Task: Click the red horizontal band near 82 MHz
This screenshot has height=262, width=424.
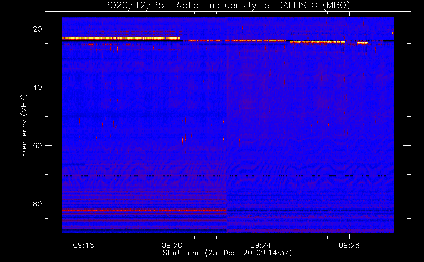Action: pos(144,210)
